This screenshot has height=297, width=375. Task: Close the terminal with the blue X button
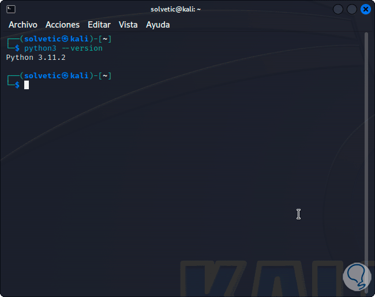coord(365,9)
